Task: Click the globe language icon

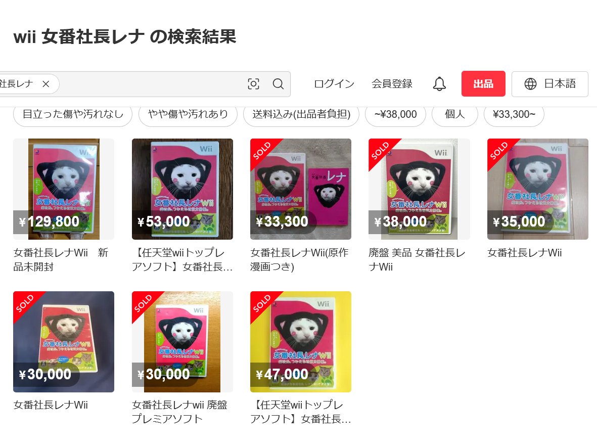Action: tap(530, 84)
